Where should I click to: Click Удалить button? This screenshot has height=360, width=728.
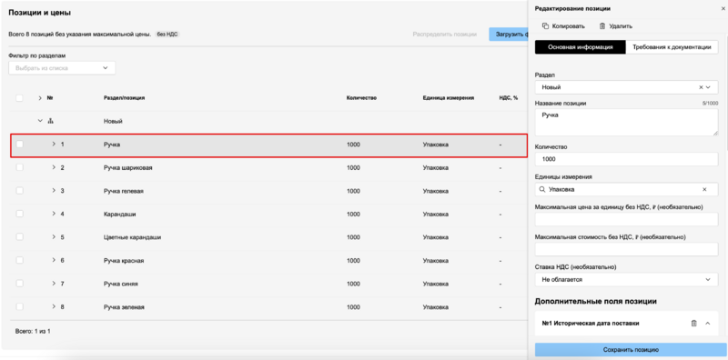click(616, 26)
